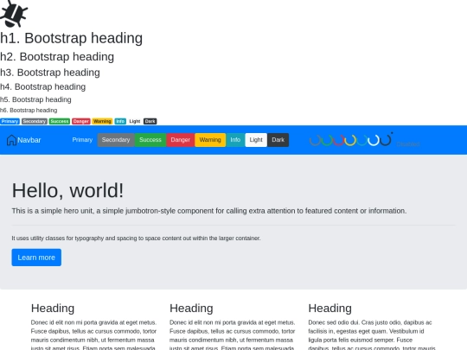Click the 'Hello, world!' jumbotron heading

point(67,190)
